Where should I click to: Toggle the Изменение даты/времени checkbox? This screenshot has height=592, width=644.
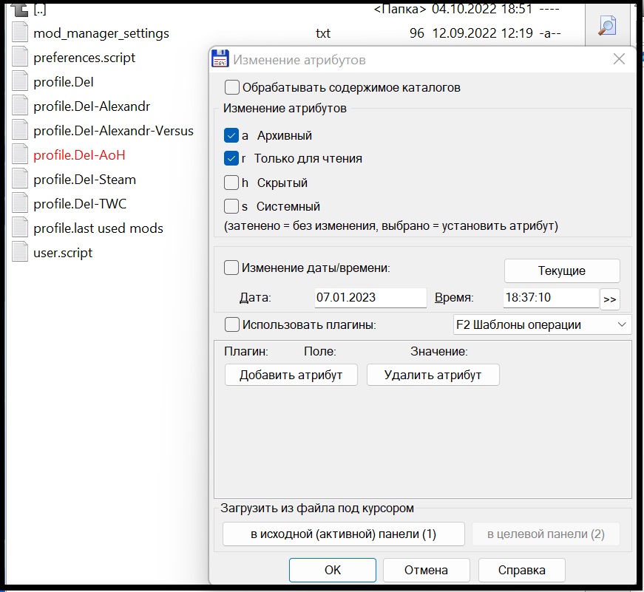click(231, 268)
